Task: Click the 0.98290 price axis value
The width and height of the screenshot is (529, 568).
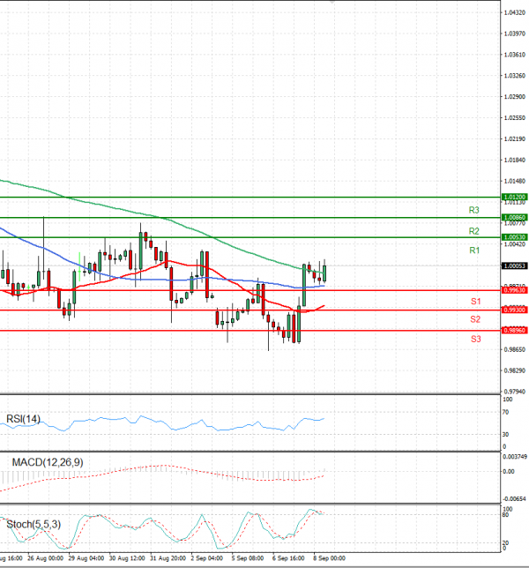Action: 515,370
